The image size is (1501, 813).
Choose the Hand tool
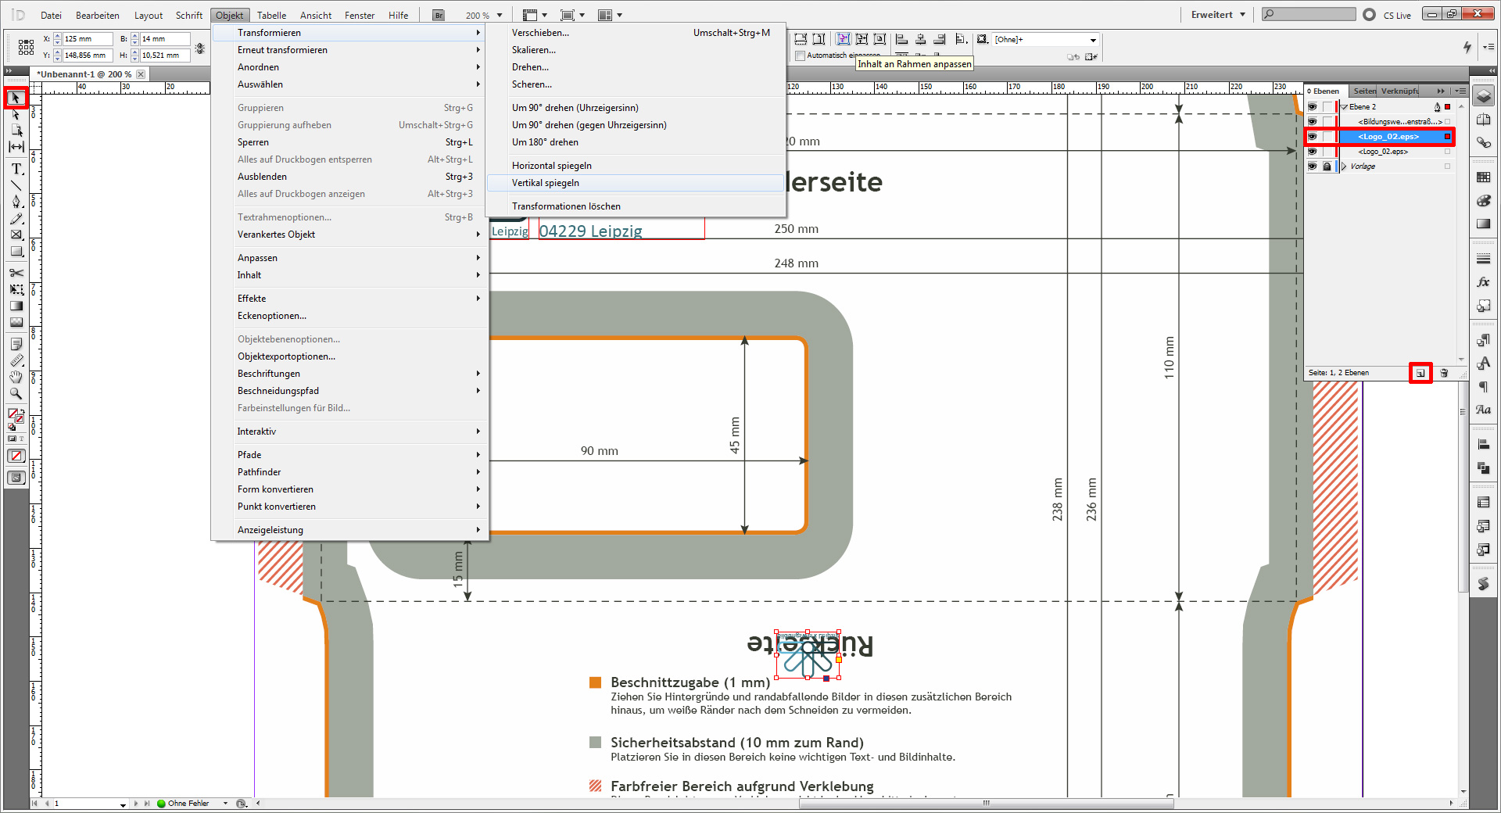(x=16, y=378)
